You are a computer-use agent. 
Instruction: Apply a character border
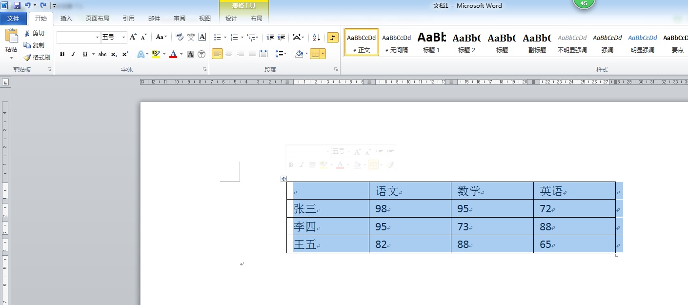pos(202,37)
